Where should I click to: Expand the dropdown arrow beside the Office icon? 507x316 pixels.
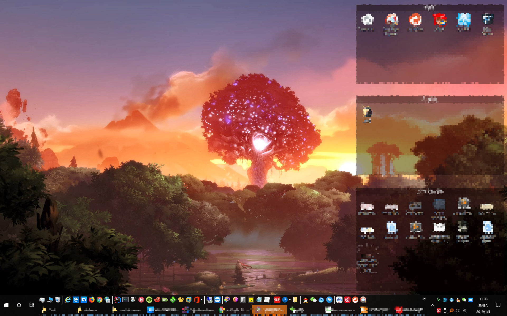pos(202,300)
